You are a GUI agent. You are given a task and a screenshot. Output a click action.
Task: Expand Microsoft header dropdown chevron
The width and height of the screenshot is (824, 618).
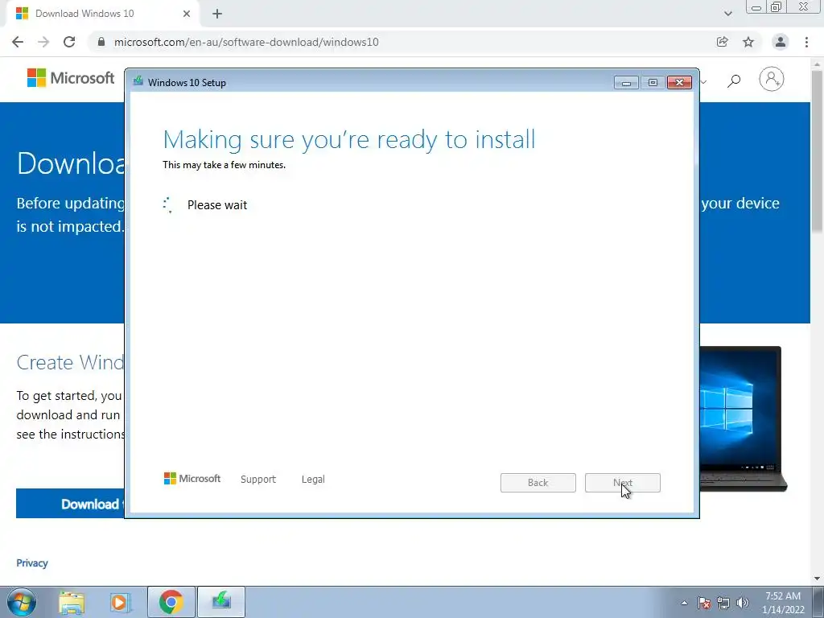[703, 81]
